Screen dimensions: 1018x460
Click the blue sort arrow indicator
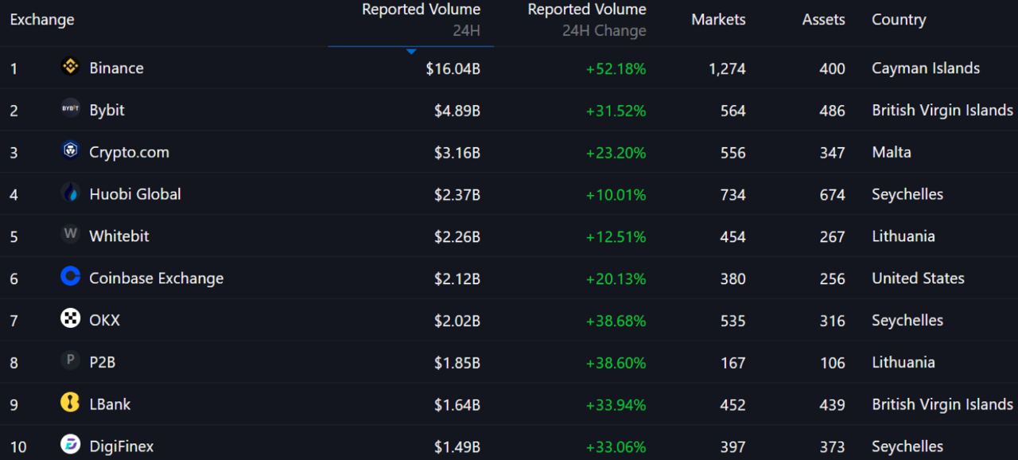tap(411, 52)
